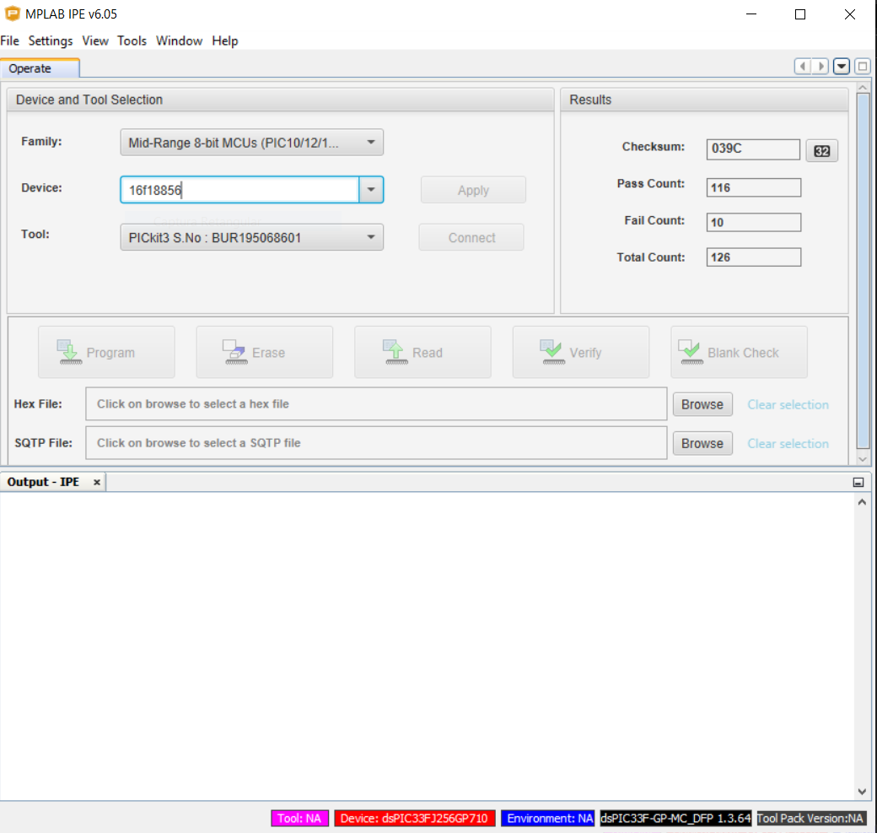Close the Output - IPE tab
The height and width of the screenshot is (833, 877).
97,482
